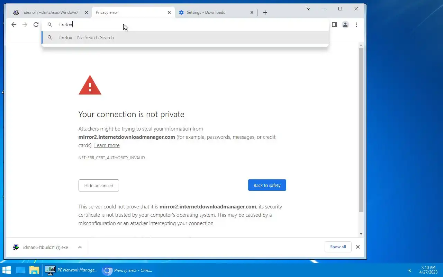This screenshot has height=277, width=443.
Task: Maximize the Chrome window
Action: point(340,9)
